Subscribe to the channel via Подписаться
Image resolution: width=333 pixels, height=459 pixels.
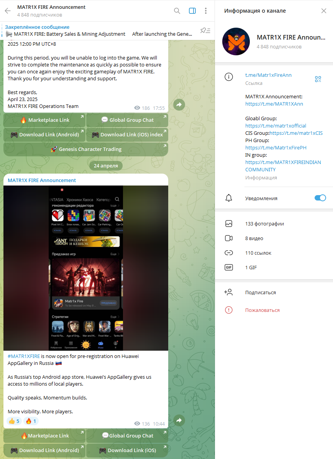(x=274, y=292)
